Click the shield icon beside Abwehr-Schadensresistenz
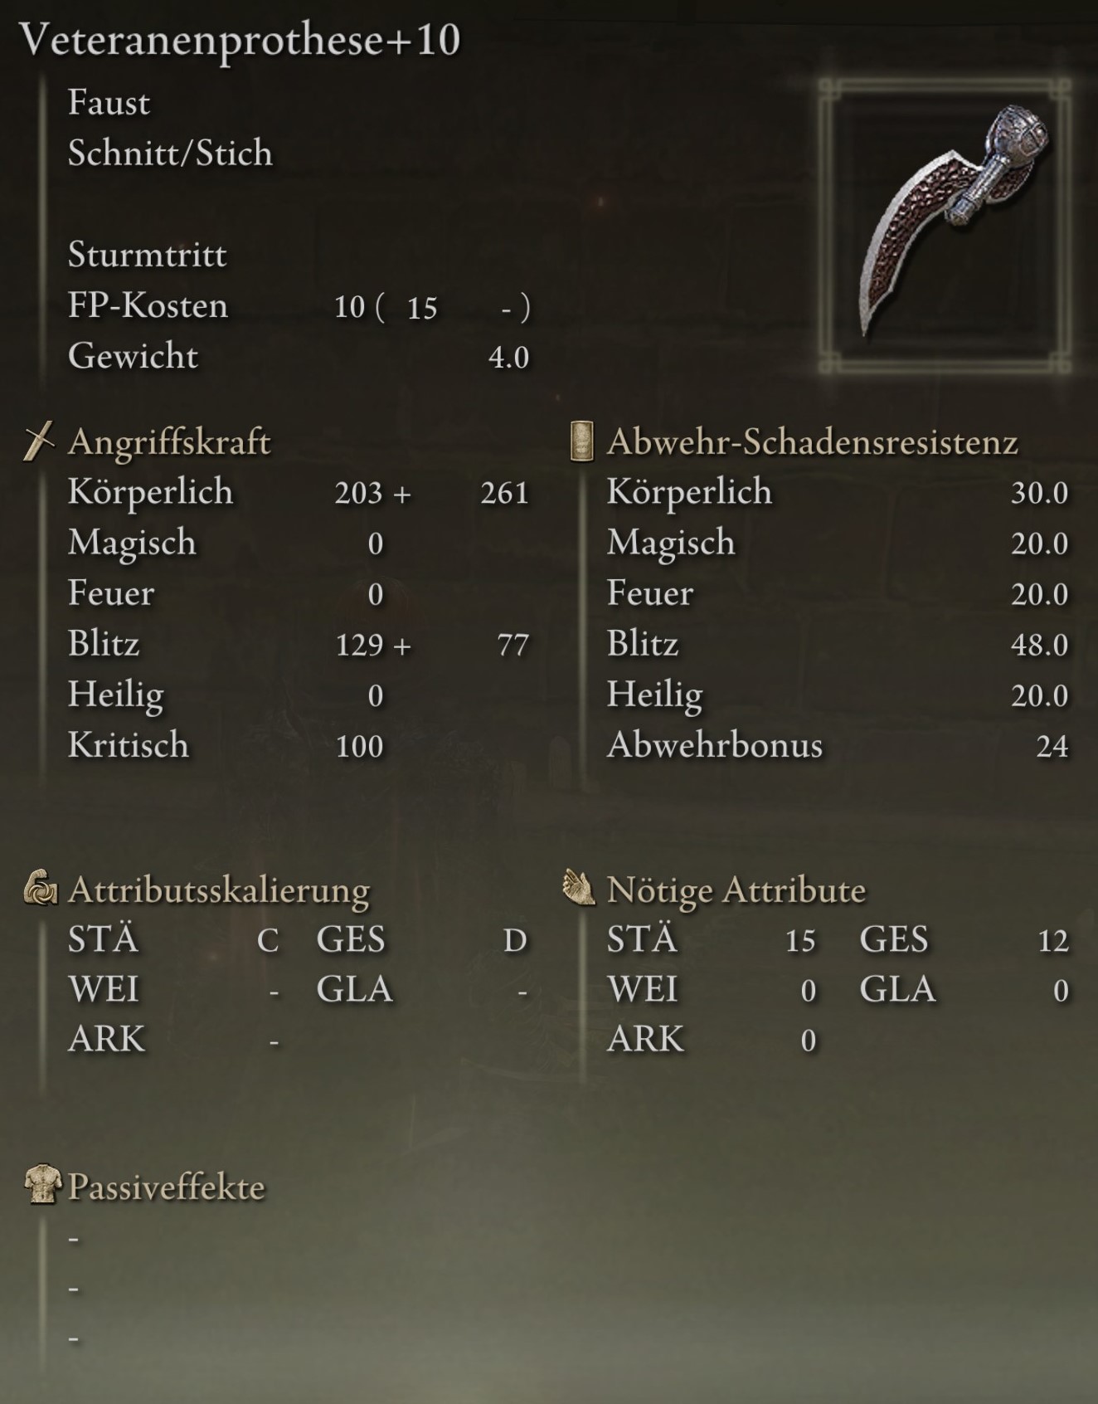This screenshot has height=1404, width=1098. point(581,441)
